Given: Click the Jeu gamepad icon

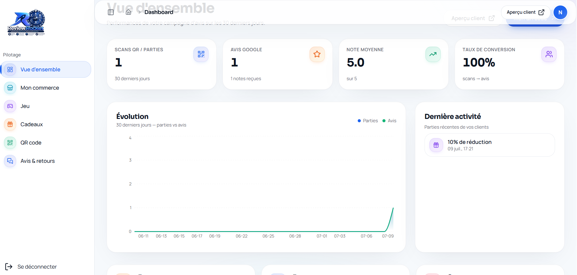Looking at the screenshot, I should coord(10,106).
